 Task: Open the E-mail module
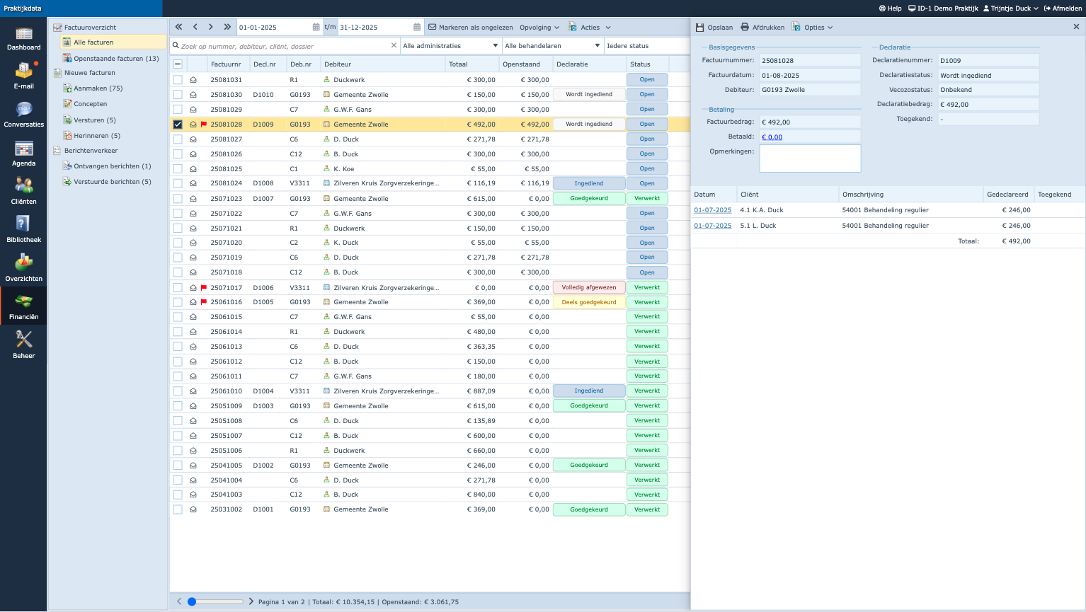tap(23, 76)
